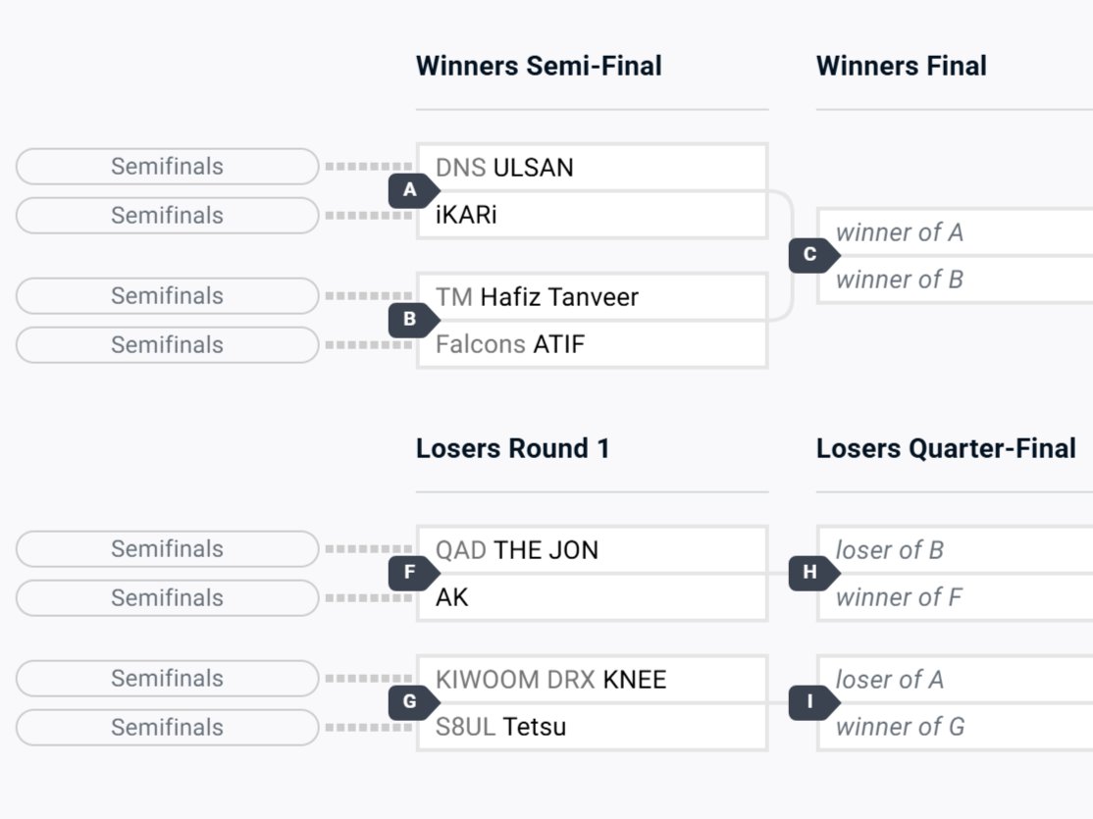
Task: Select QAD THE JON in match F
Action: coord(592,550)
